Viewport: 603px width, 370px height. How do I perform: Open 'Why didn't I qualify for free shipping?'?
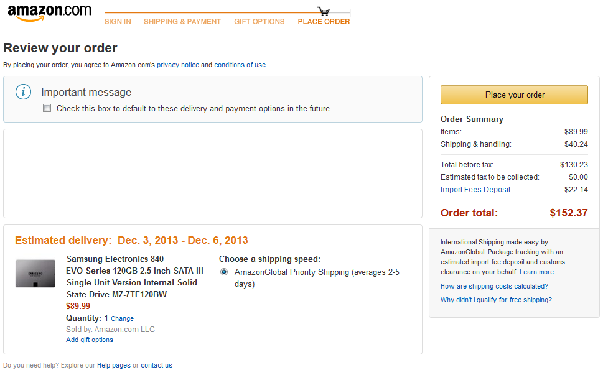496,300
